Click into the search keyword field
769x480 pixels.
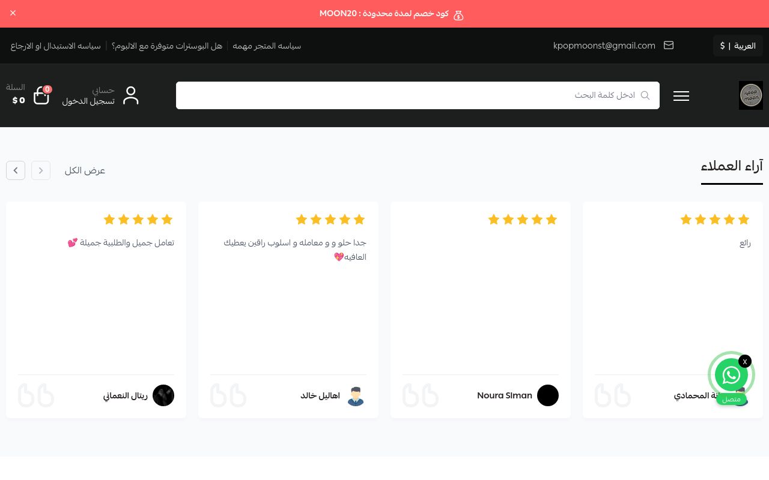click(409, 95)
